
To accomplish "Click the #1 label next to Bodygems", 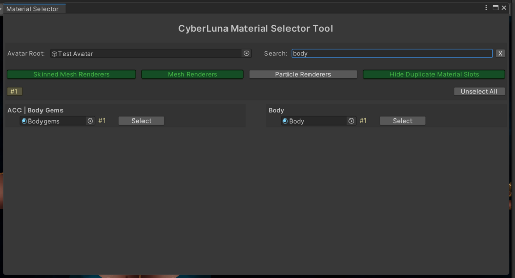I will point(102,121).
